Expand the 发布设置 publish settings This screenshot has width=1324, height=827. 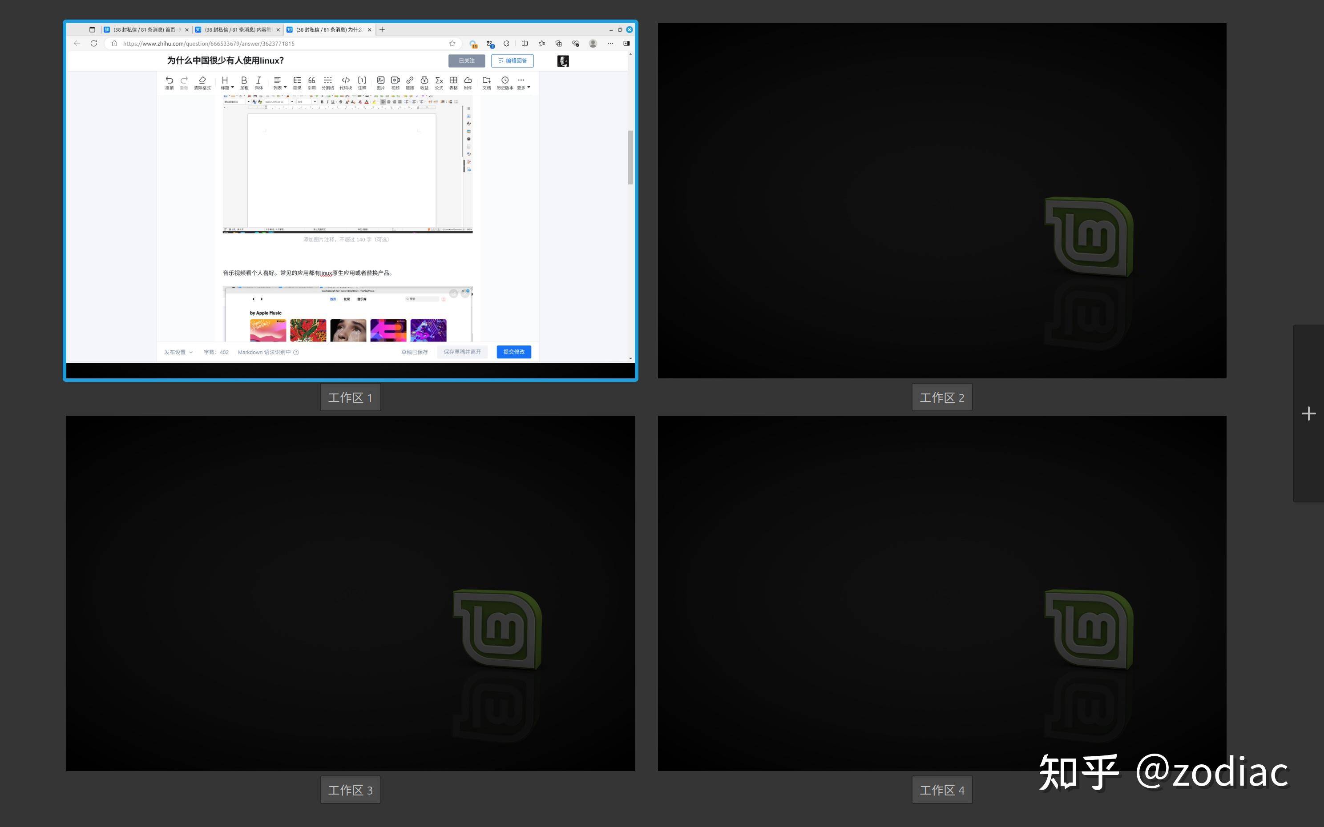(x=178, y=352)
